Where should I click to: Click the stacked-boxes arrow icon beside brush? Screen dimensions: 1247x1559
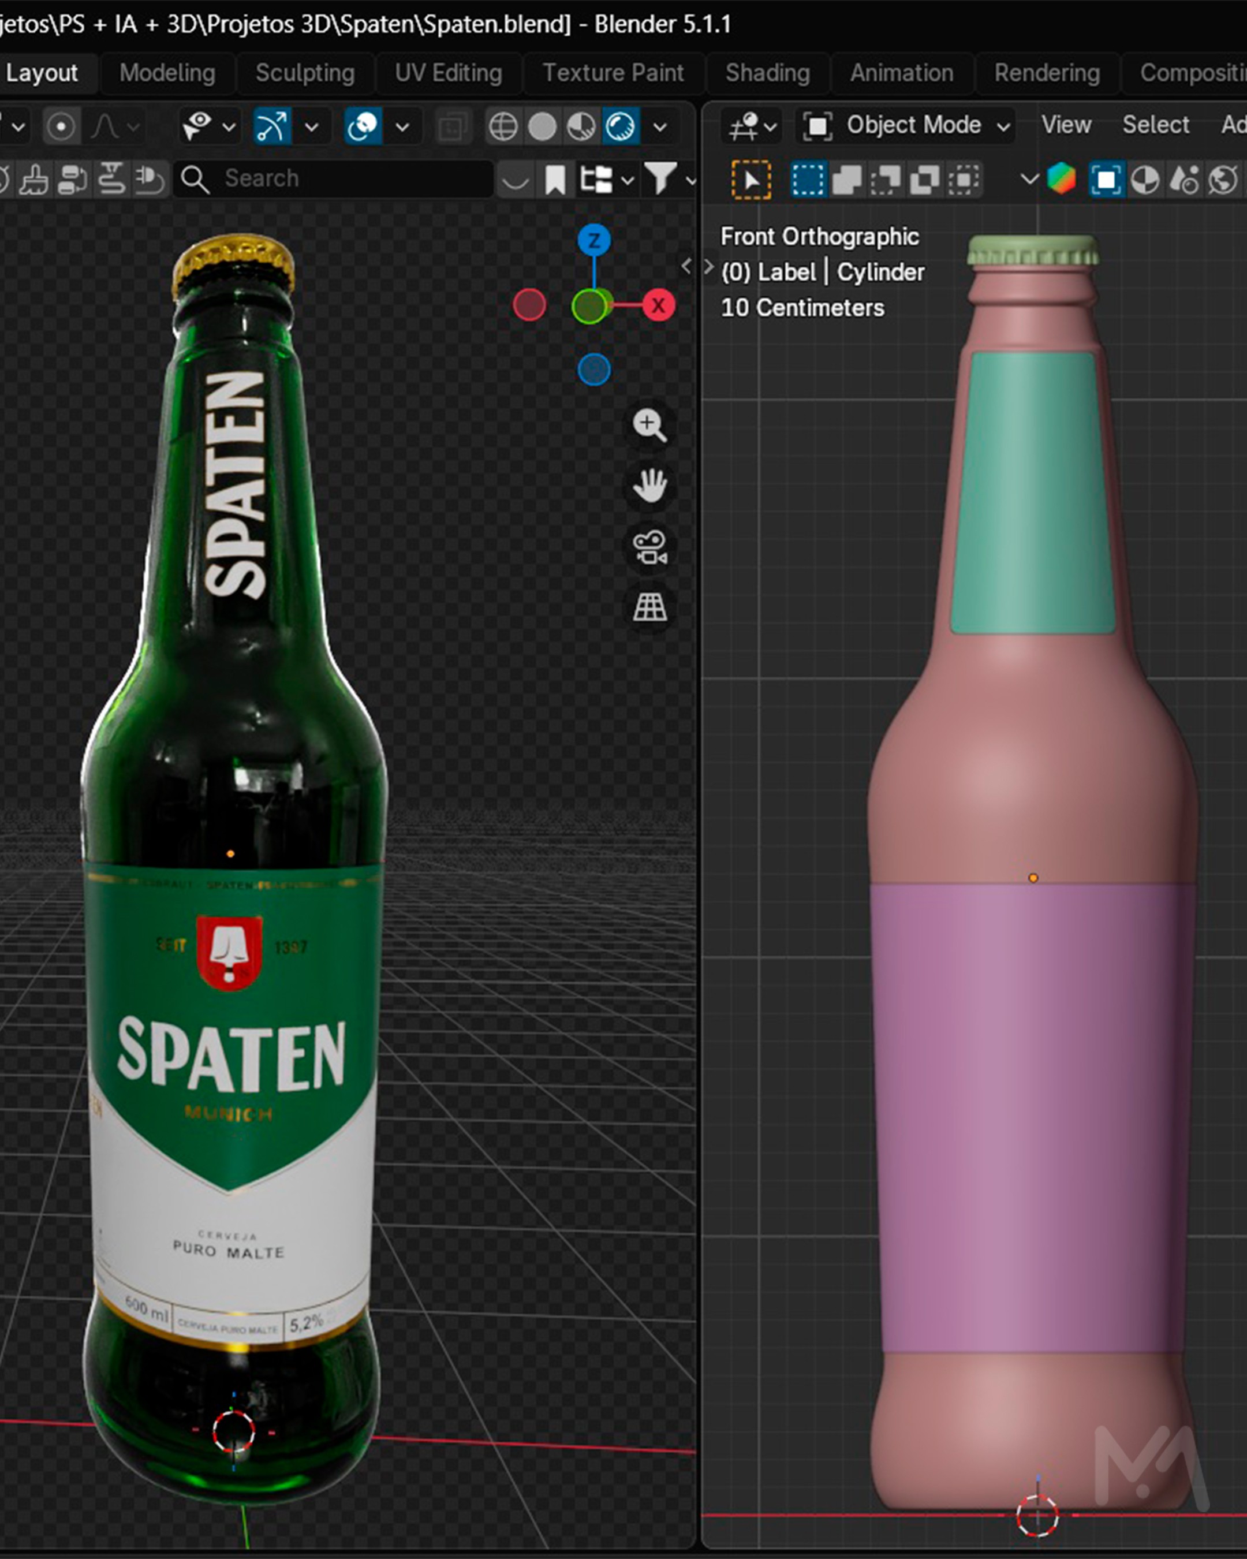pos(72,180)
